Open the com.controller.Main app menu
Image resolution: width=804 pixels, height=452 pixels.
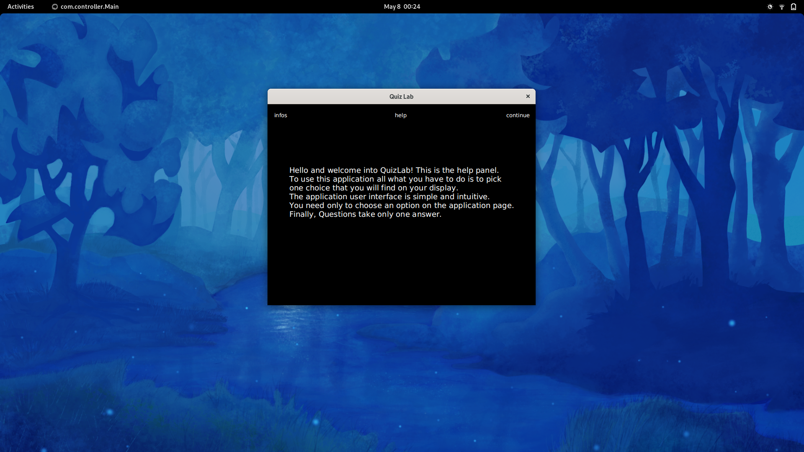click(x=89, y=7)
